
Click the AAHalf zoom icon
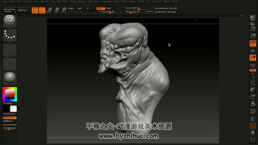[x=253, y=36]
